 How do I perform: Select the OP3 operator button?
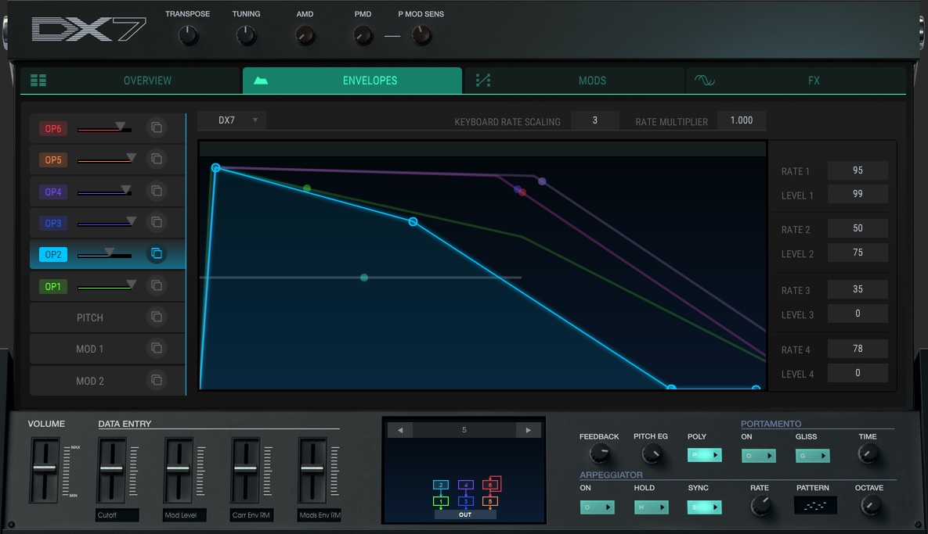tap(53, 223)
